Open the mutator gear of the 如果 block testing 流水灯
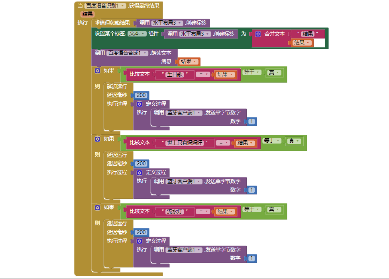Image resolution: width=389 pixels, height=279 pixels. pos(98,207)
